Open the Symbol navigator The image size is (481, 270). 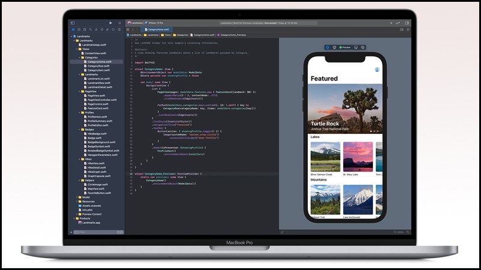(x=85, y=29)
